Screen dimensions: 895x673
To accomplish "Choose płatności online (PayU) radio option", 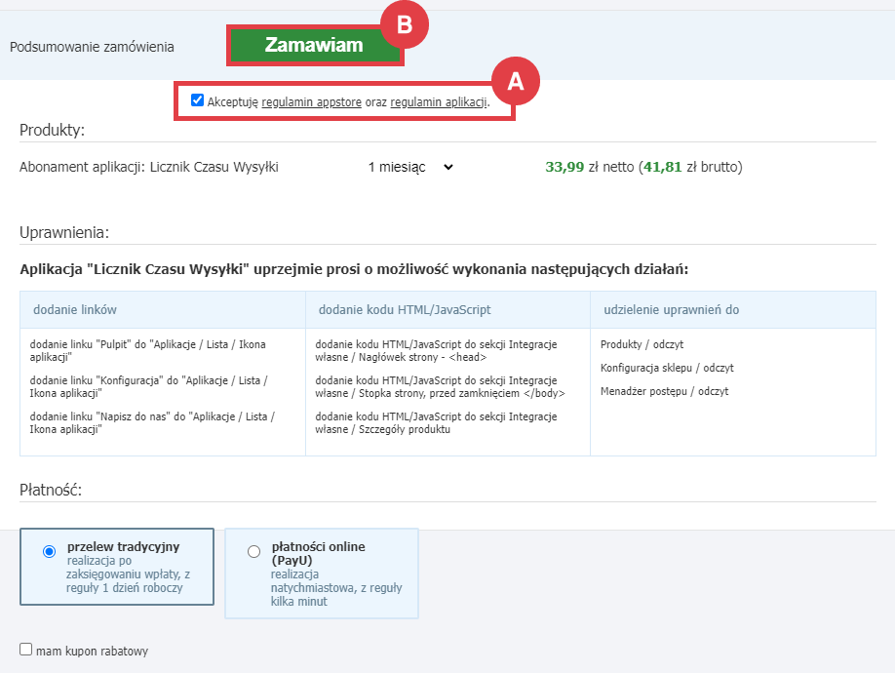I will 254,552.
